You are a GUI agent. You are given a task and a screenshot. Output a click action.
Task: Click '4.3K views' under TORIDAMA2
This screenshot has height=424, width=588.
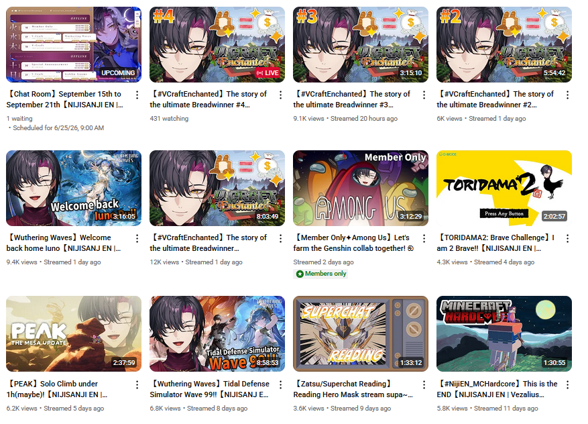(x=452, y=262)
